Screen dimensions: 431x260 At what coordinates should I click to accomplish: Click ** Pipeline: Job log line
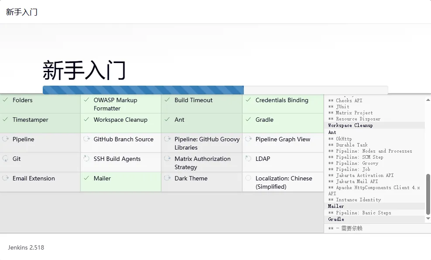349,169
